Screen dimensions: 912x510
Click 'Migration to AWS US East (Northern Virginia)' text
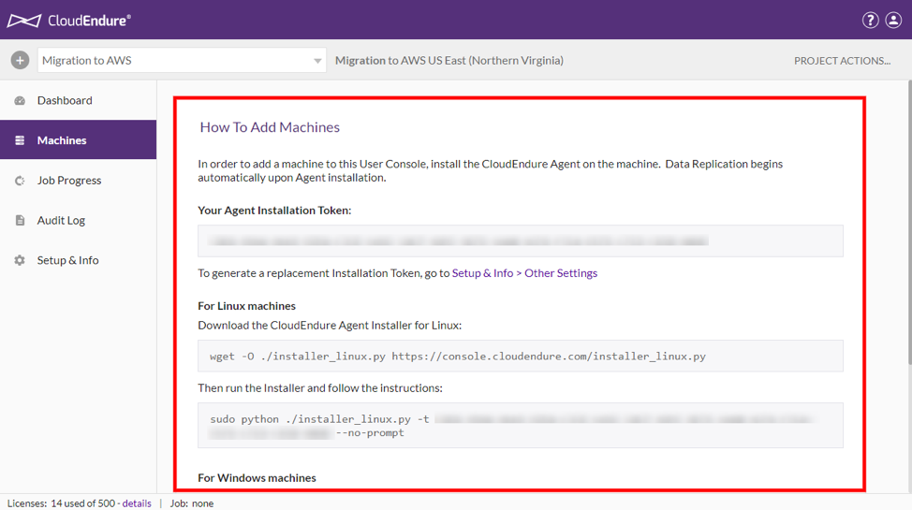point(449,61)
